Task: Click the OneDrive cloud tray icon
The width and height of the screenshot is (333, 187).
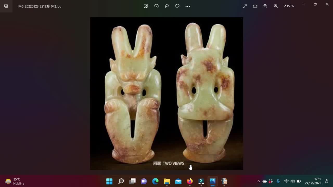Action: (x=265, y=181)
